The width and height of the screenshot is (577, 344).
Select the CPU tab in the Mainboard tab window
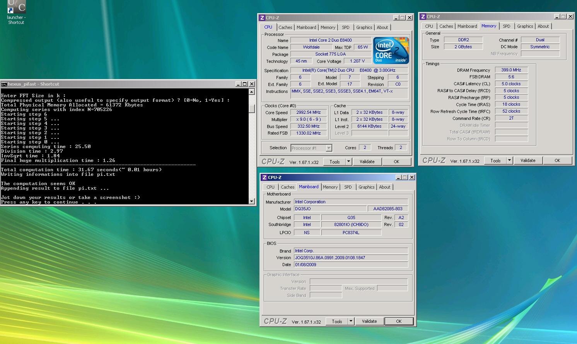coord(271,187)
